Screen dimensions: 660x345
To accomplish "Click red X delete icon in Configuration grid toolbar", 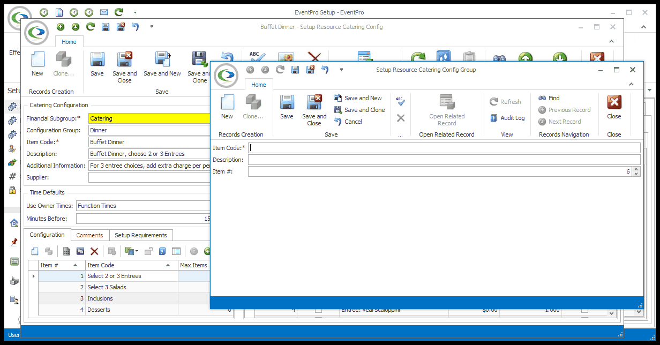I will pyautogui.click(x=94, y=251).
